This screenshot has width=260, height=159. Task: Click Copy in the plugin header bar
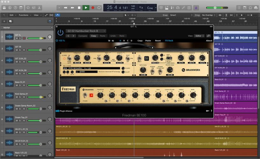pyautogui.click(x=94, y=36)
